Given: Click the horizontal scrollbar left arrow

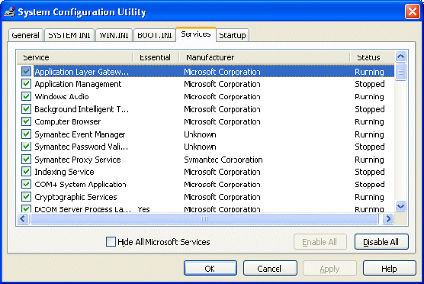Looking at the screenshot, I should coord(23,219).
